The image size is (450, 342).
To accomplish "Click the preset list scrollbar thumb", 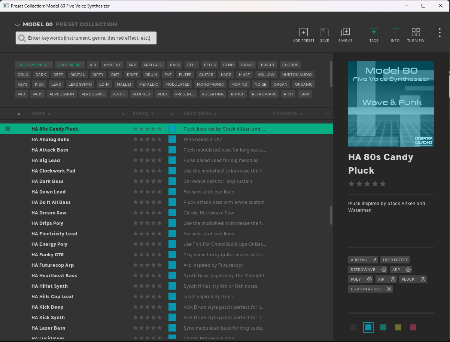I will tap(331, 215).
